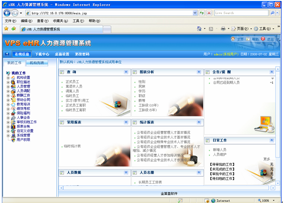Click the printer icon in IE toolbar
The image size is (283, 203).
[x=223, y=29]
